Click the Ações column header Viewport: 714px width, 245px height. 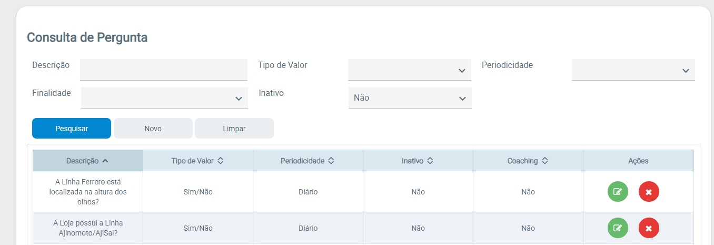point(638,161)
